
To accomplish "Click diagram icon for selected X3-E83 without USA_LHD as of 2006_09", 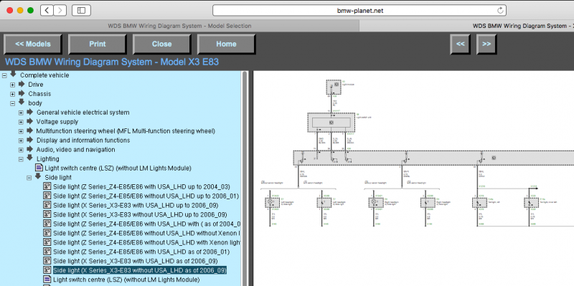I will 47,270.
